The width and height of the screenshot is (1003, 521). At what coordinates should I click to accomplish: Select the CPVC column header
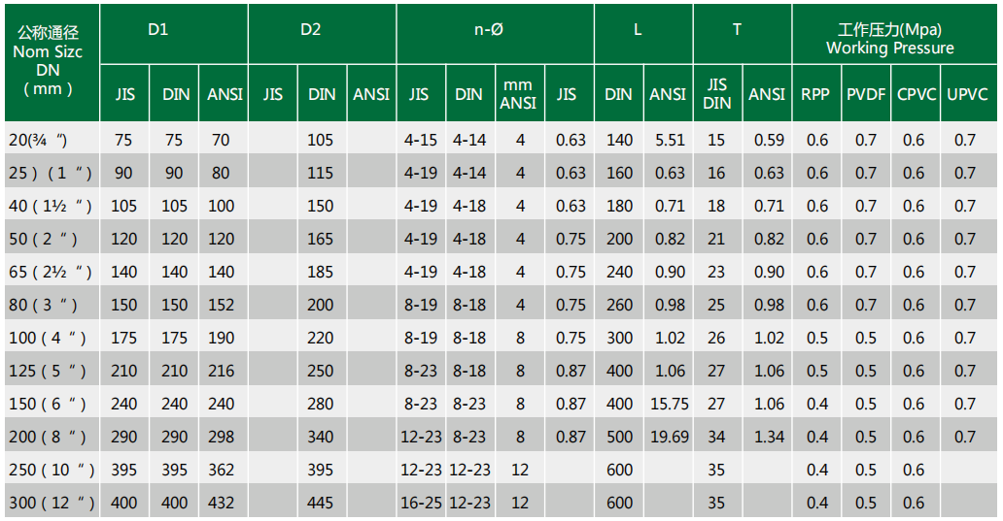(x=916, y=94)
